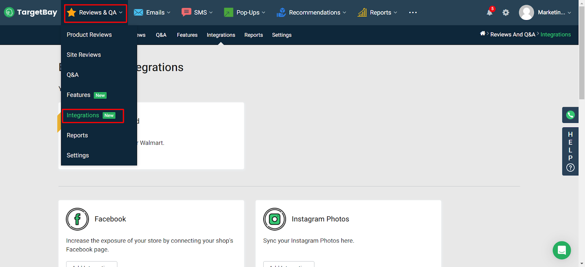585x267 pixels.
Task: Click the Integrations breadcrumb link
Action: point(556,34)
